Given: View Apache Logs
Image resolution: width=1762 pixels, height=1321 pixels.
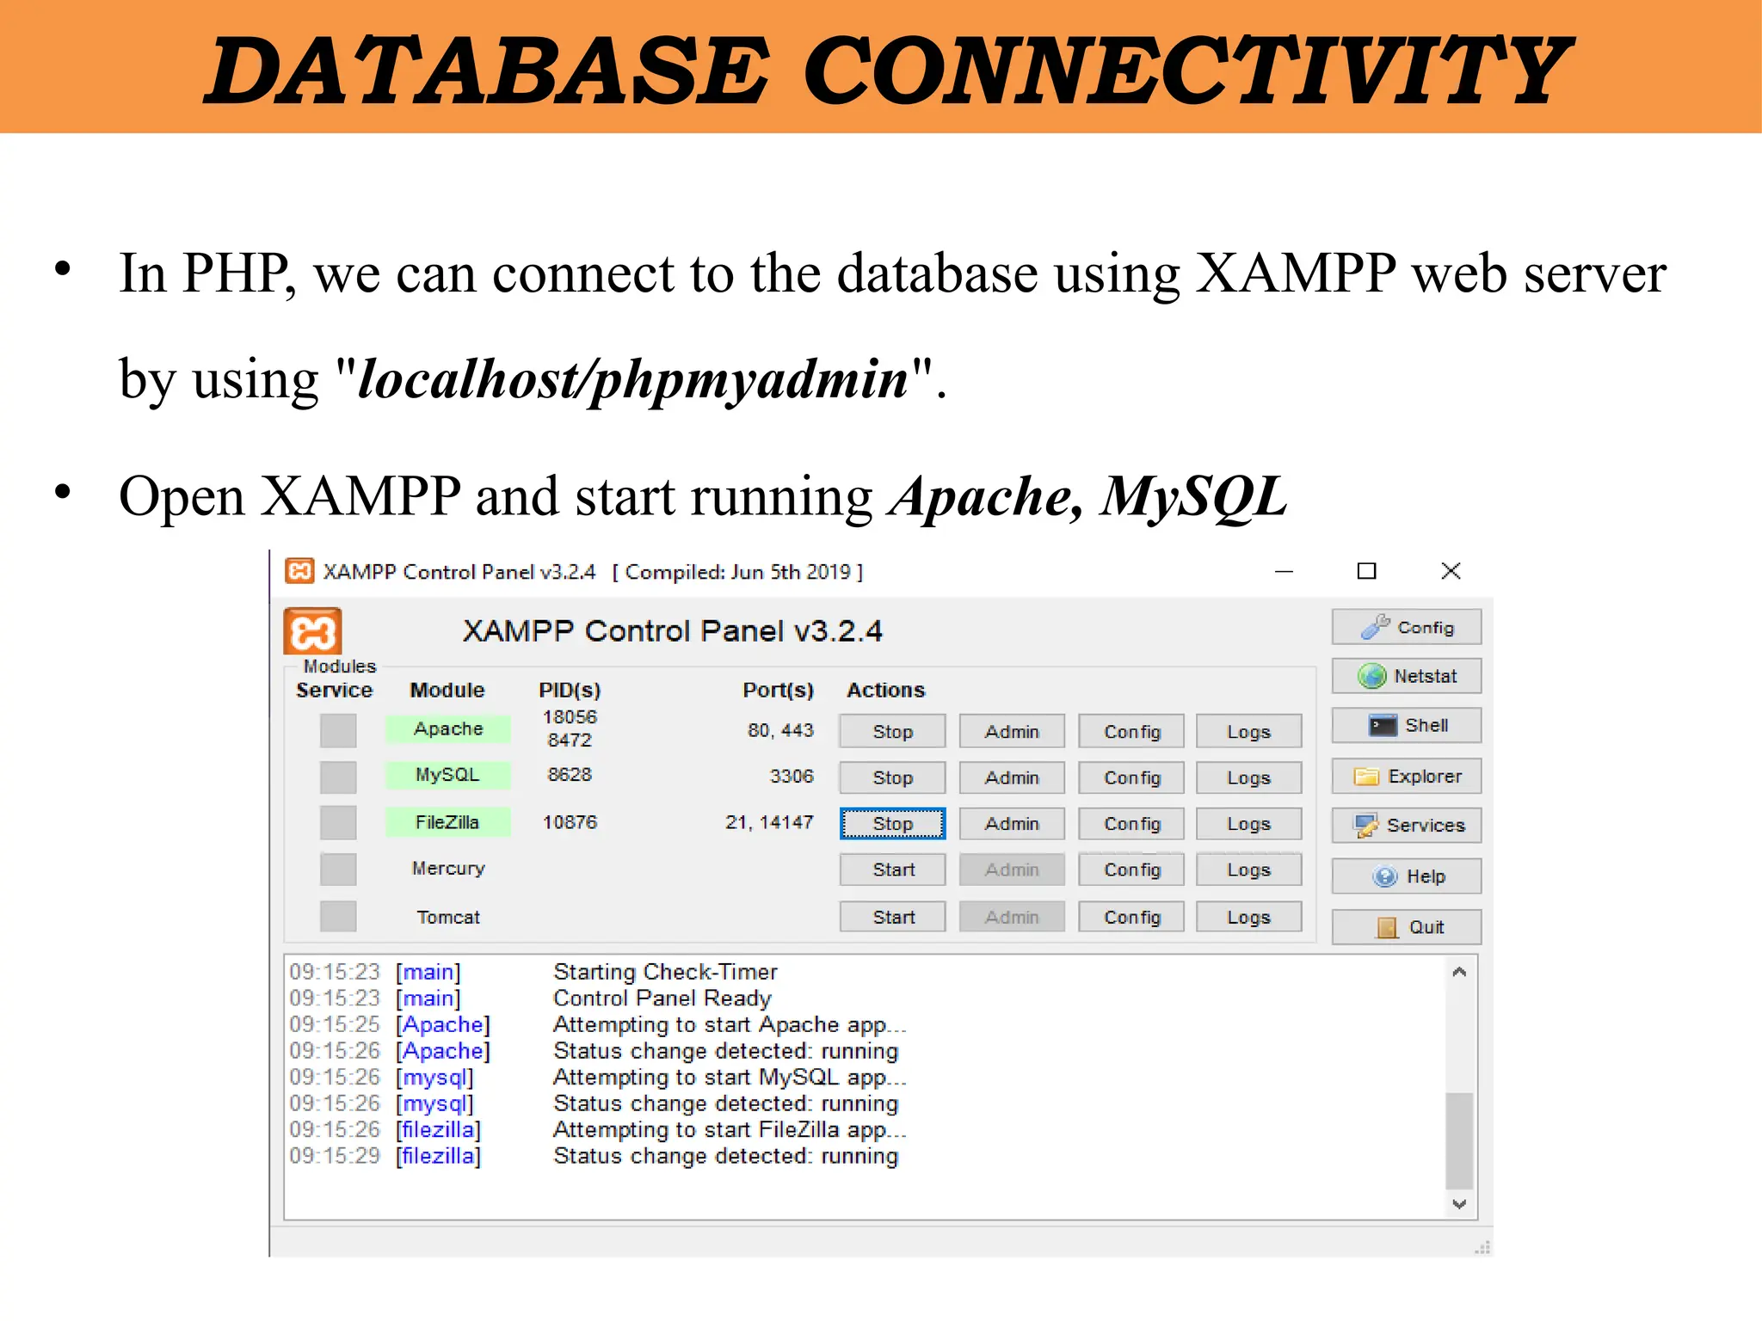Looking at the screenshot, I should [x=1248, y=731].
